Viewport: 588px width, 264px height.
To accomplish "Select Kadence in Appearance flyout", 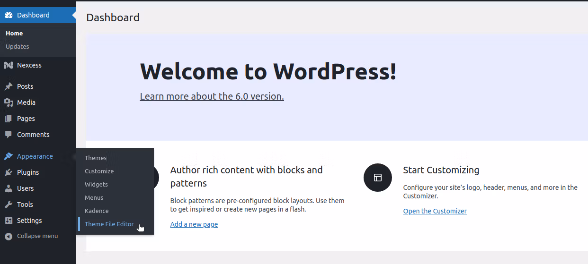I will (97, 211).
